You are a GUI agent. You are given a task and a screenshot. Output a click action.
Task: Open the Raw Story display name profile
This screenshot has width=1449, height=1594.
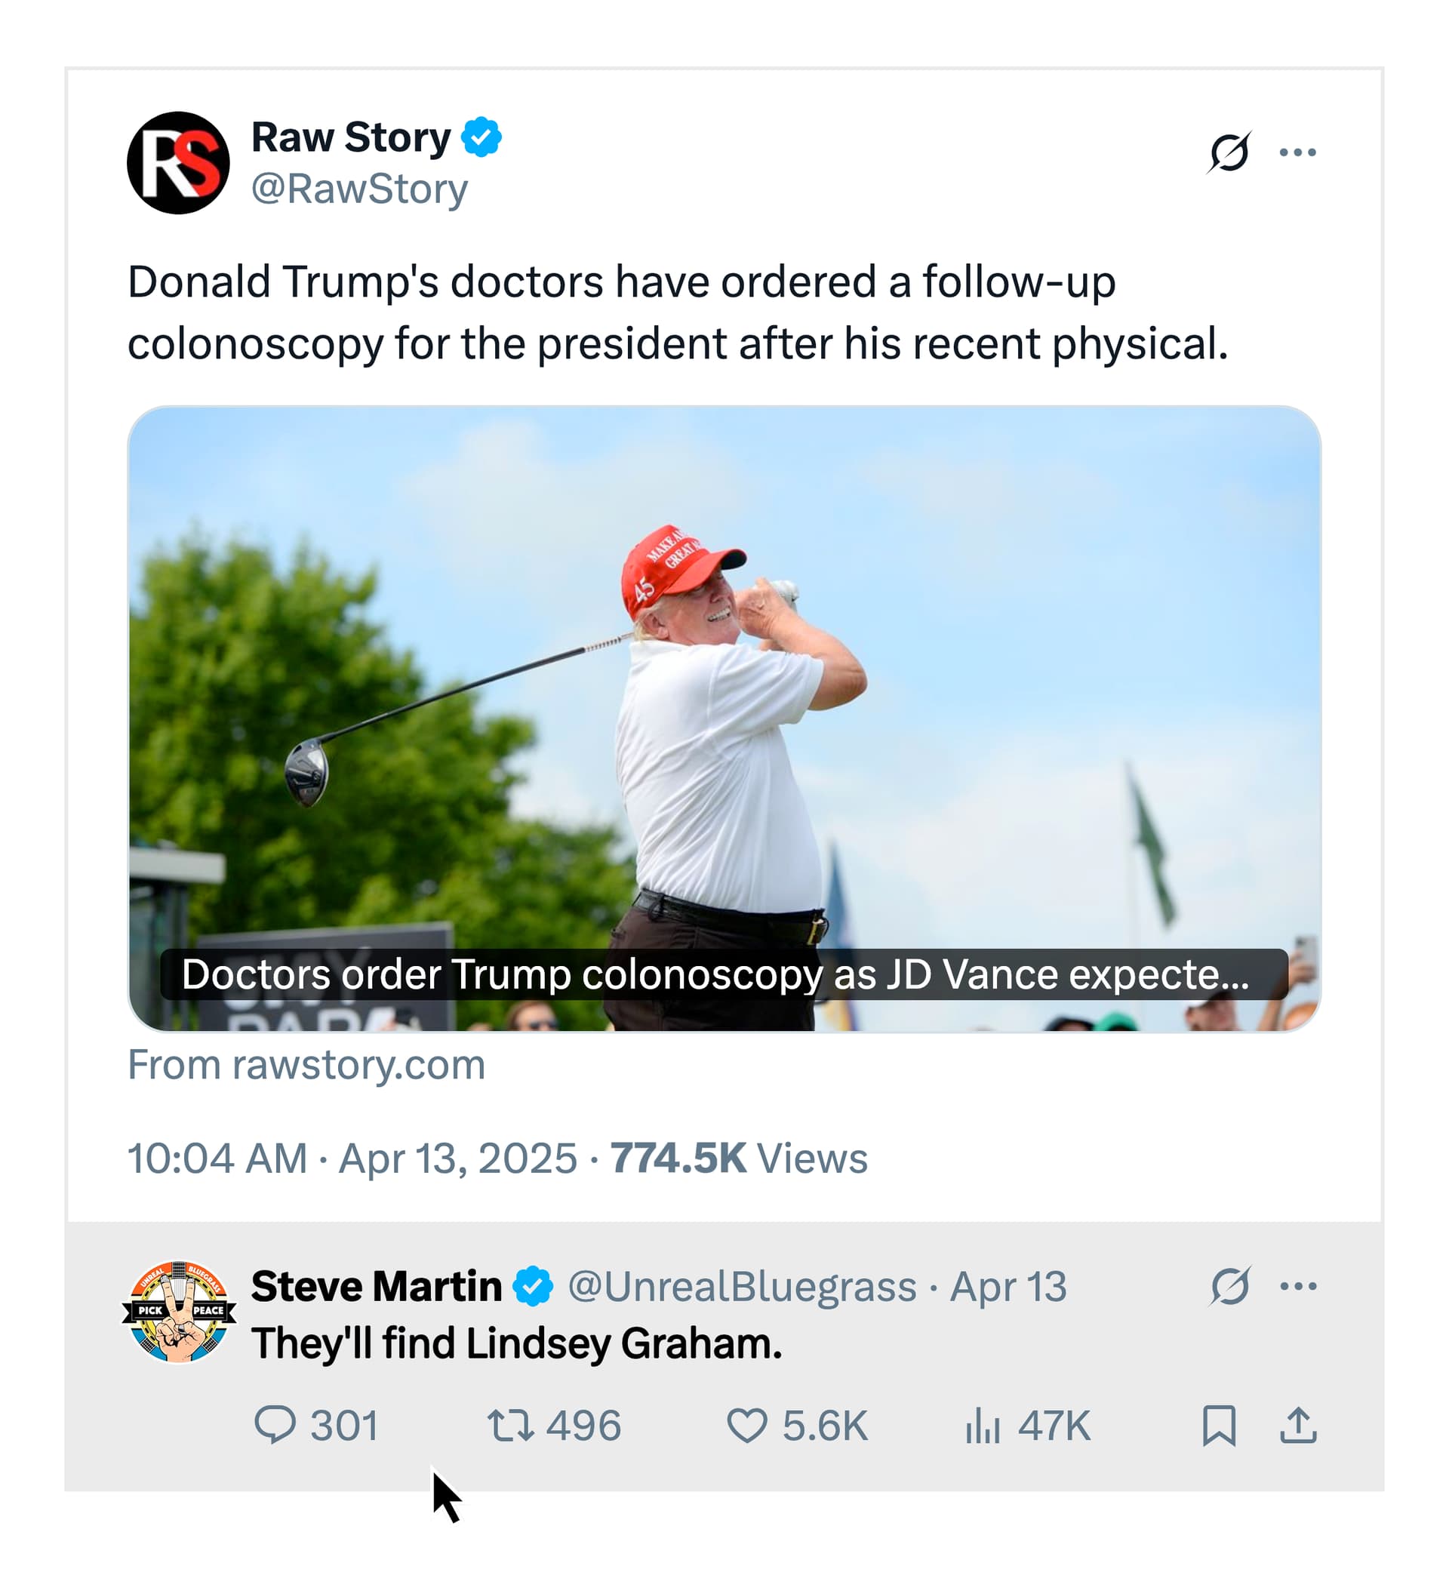tap(350, 137)
